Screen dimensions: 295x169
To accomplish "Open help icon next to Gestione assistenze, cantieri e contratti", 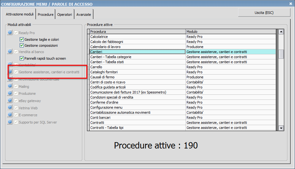I will pyautogui.click(x=10, y=72).
